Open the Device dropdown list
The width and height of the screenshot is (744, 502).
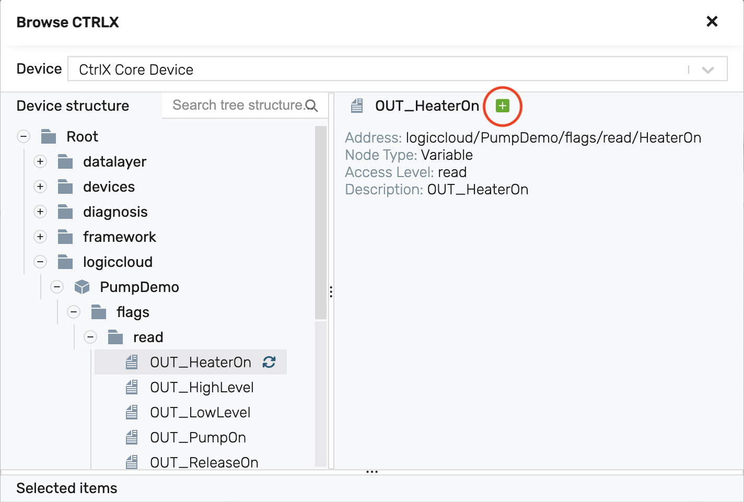[707, 69]
